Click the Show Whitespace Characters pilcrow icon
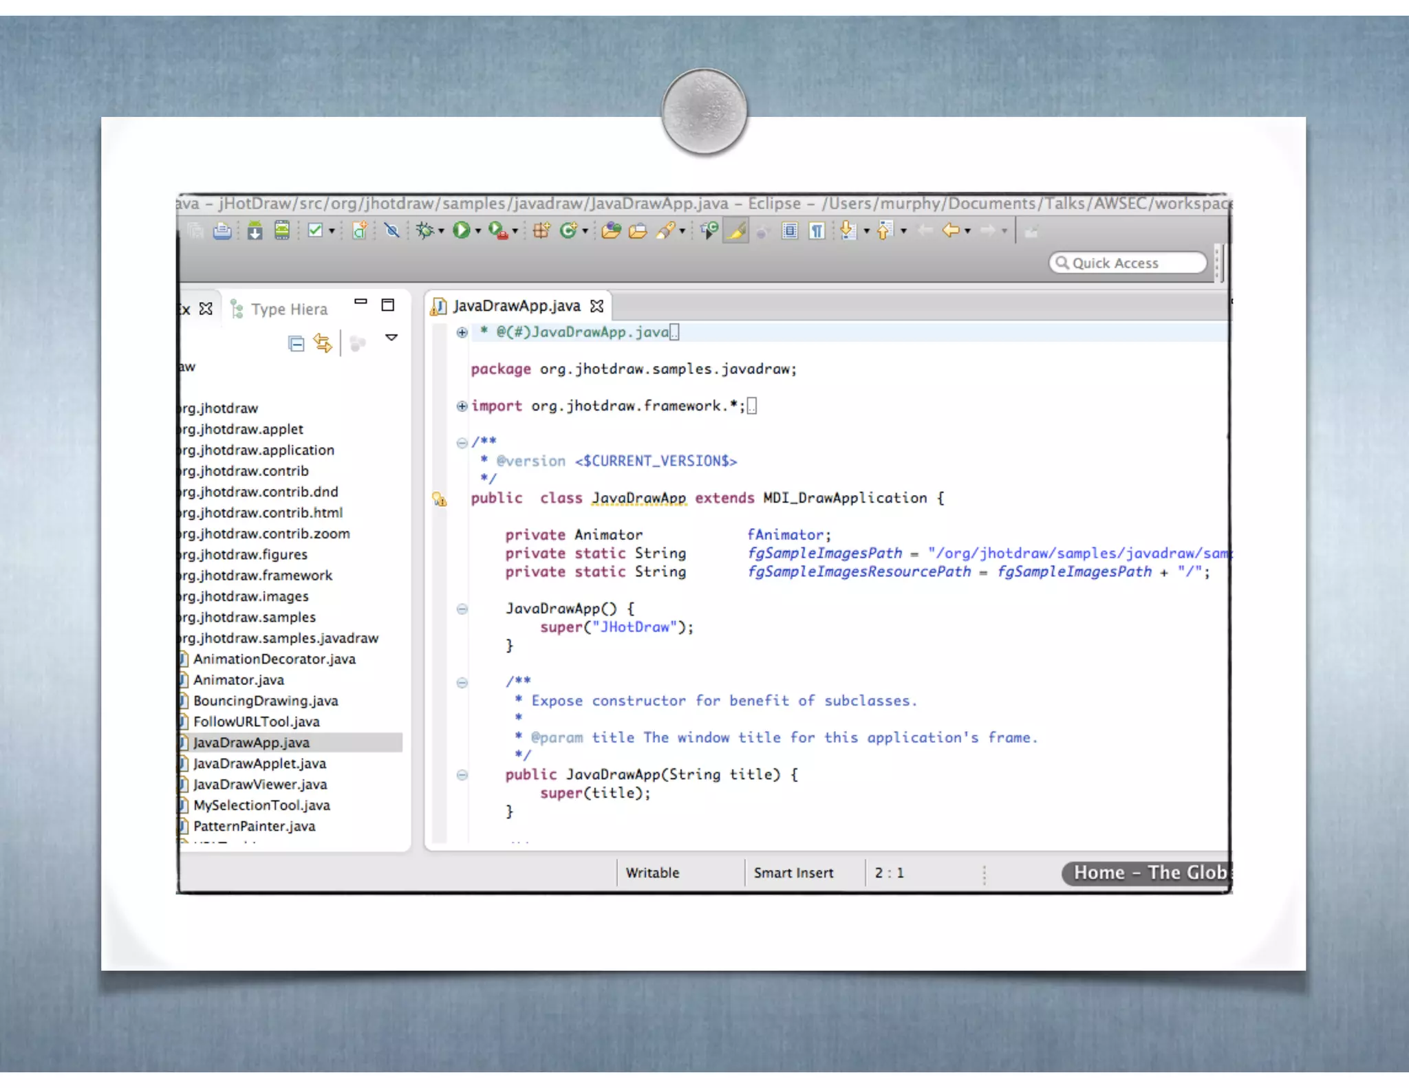Screen dimensions: 1409x1088 (817, 230)
